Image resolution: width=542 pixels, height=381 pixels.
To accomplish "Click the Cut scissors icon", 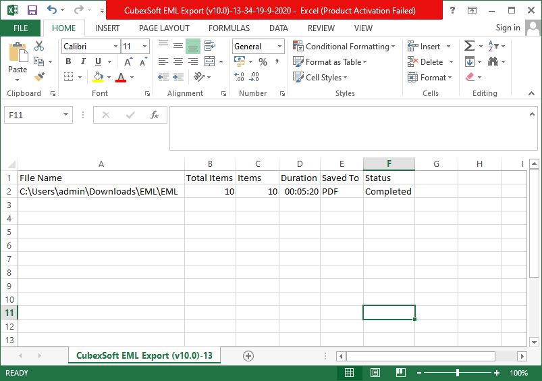I will [39, 47].
